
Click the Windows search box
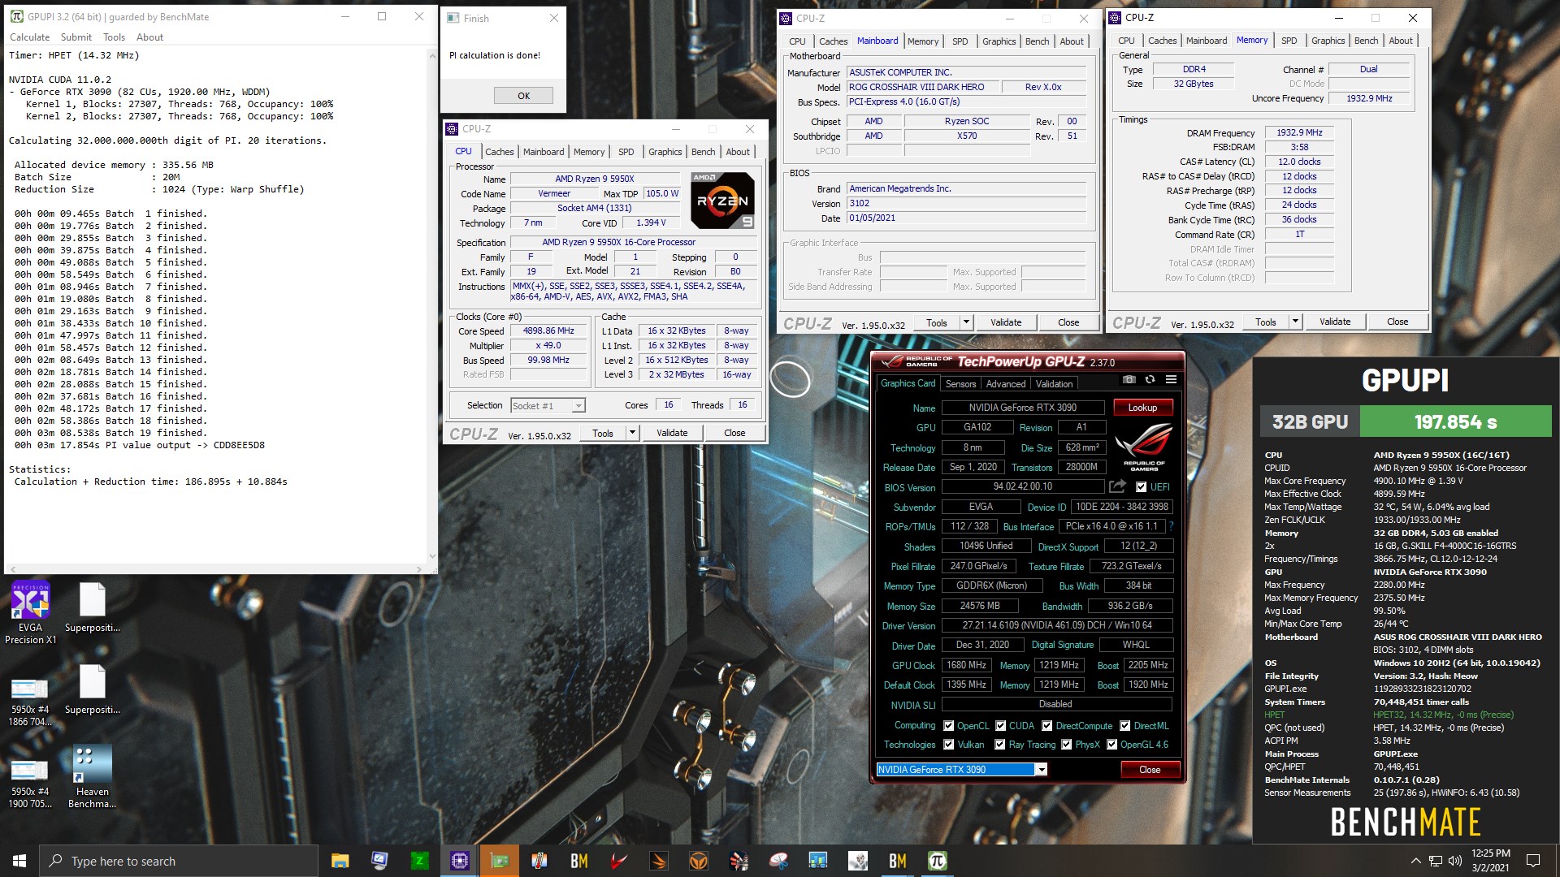(179, 861)
